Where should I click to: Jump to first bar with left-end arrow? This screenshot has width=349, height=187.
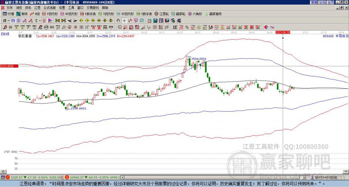(57, 21)
